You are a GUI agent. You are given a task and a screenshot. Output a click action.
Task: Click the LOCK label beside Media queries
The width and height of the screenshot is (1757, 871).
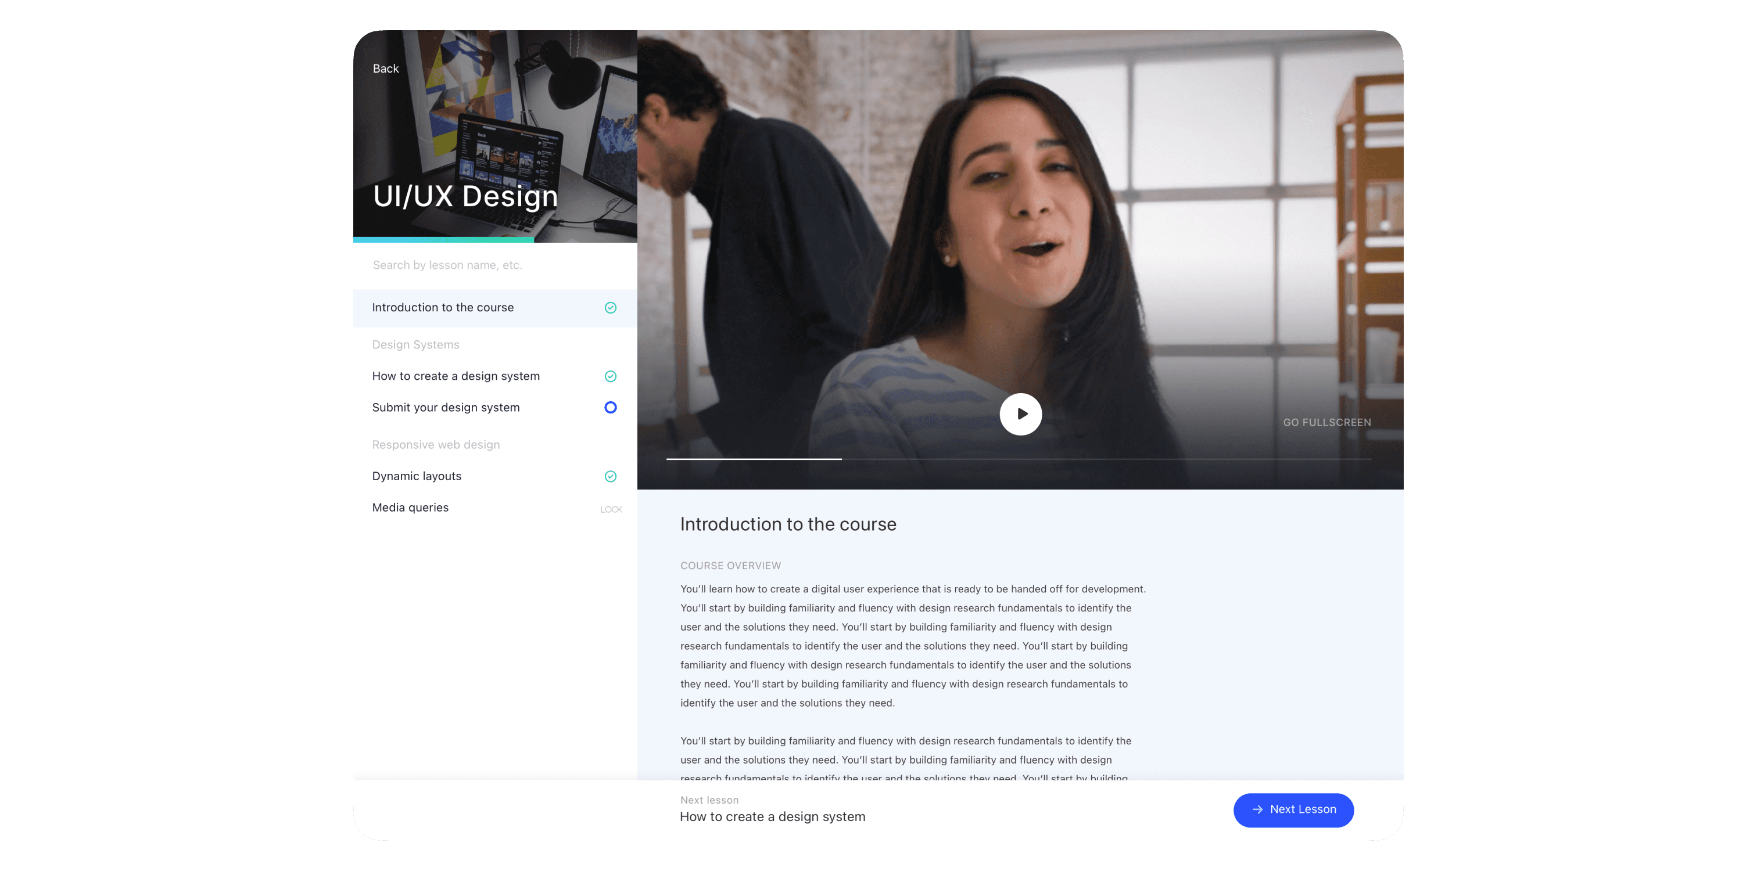point(611,509)
